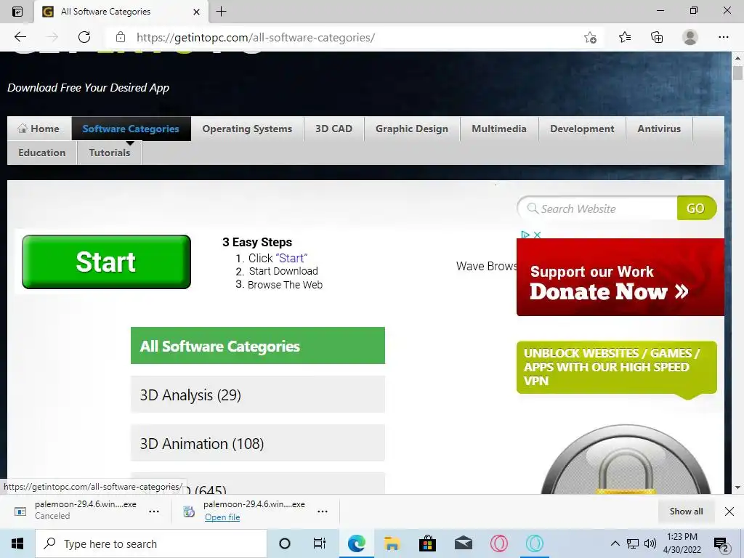Show hidden system tray icons

[615, 543]
